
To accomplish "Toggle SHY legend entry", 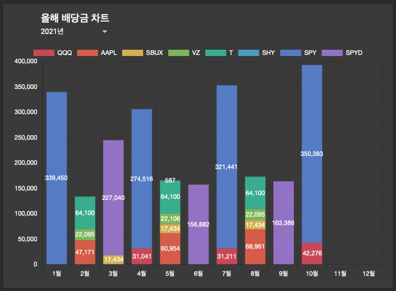I will pyautogui.click(x=249, y=53).
